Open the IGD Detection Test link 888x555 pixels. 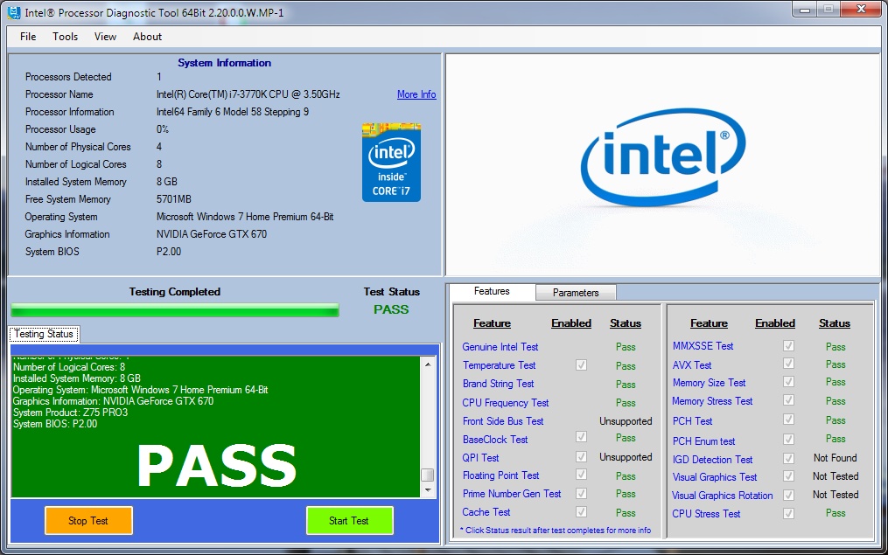[x=712, y=460]
